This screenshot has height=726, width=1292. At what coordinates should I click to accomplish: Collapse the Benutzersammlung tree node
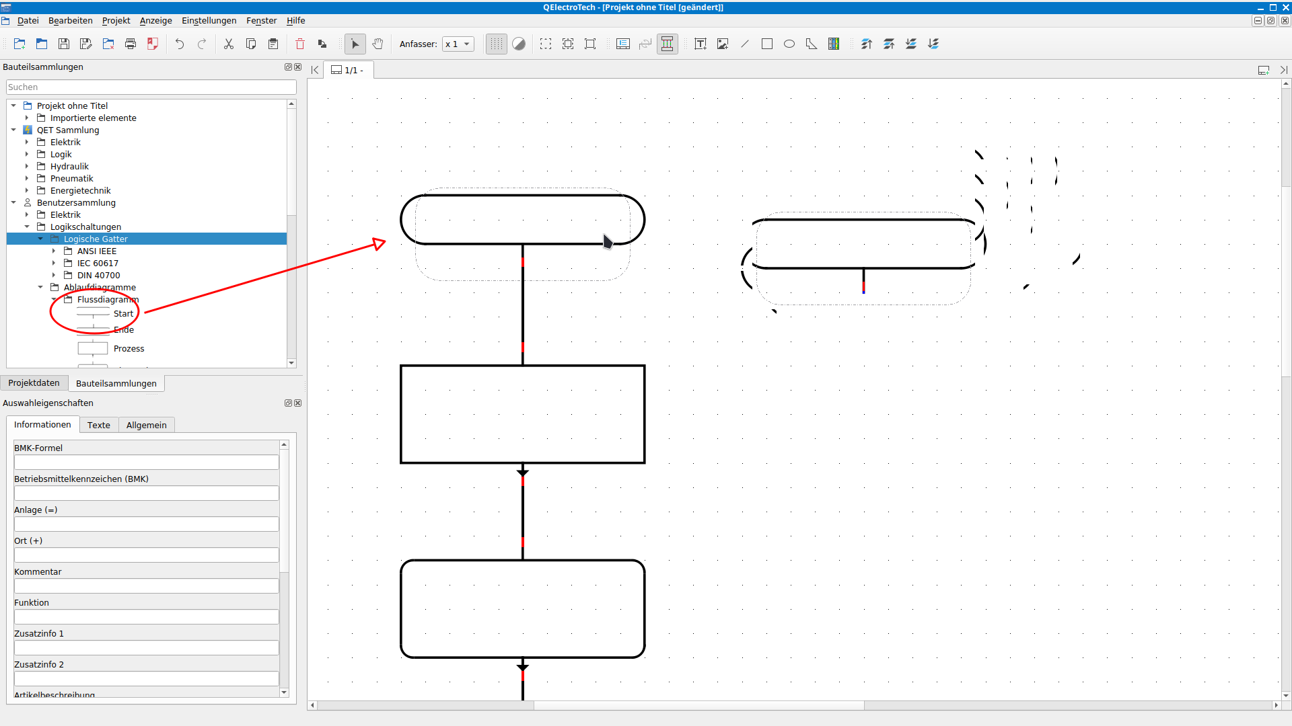tap(13, 202)
